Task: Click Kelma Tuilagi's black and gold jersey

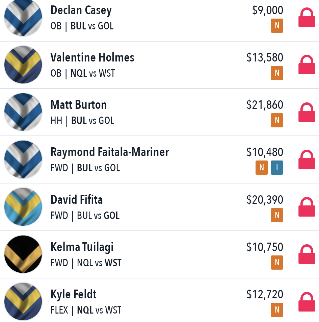Action: [23, 254]
